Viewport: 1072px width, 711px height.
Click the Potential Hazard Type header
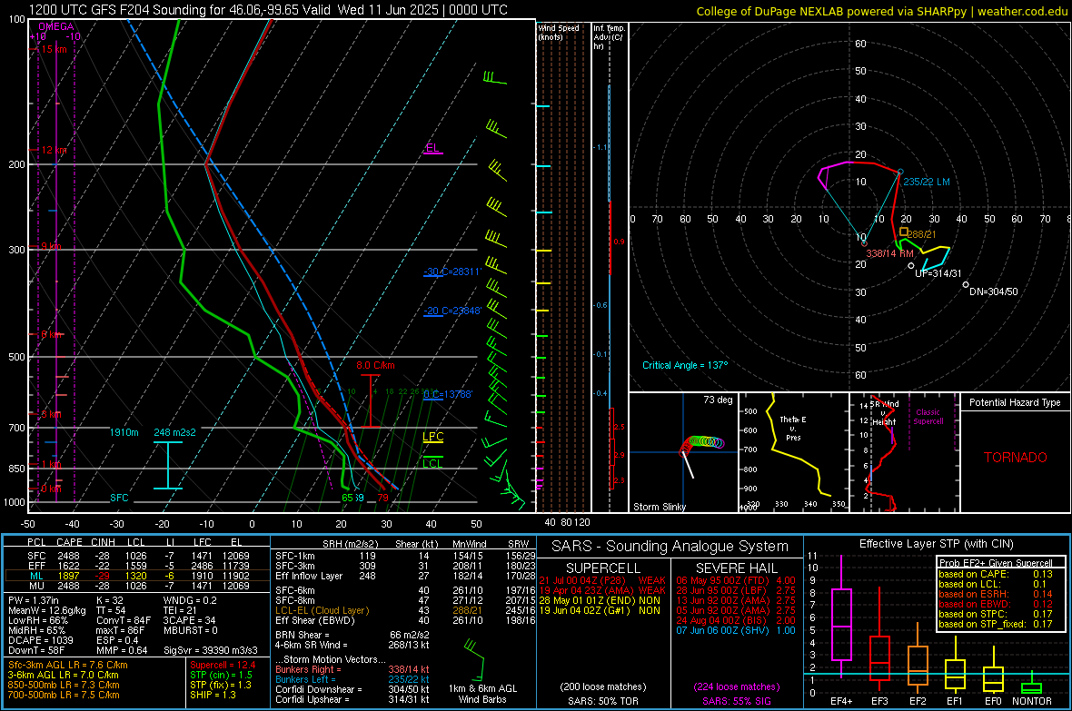point(1015,402)
